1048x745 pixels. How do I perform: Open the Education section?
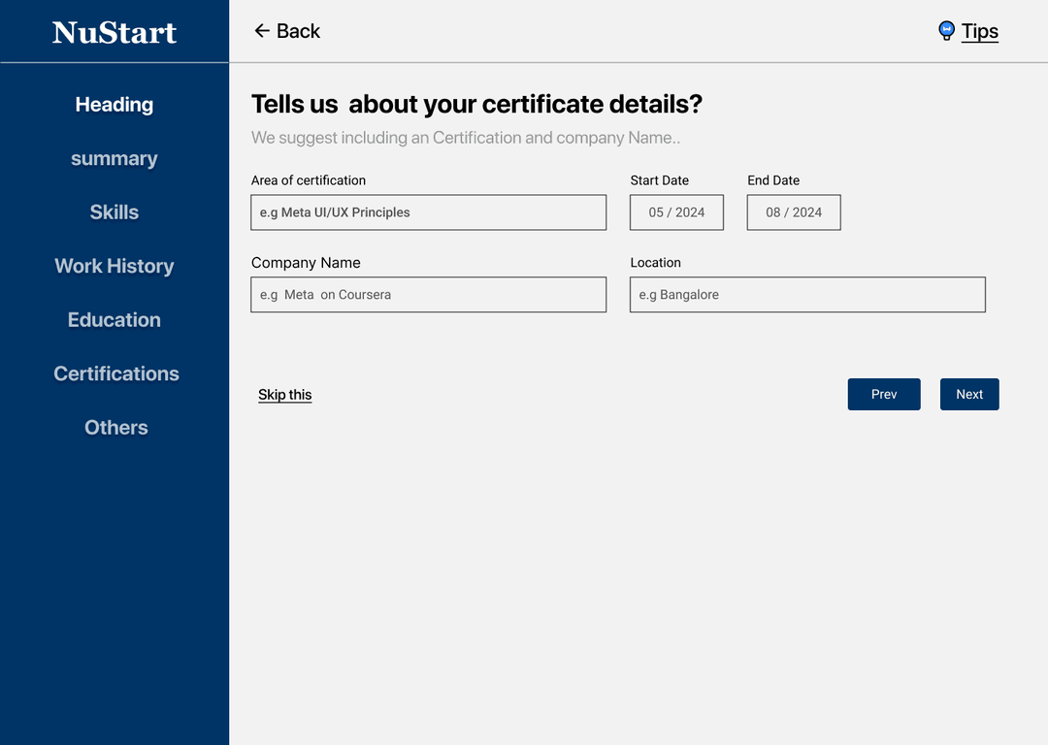click(x=115, y=319)
